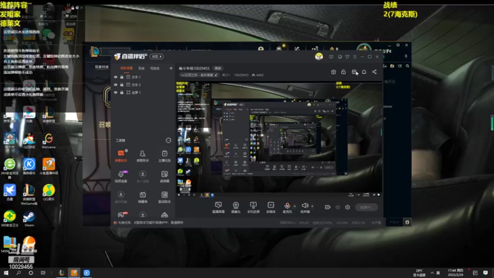Toggle lock on 全屏 1 layer

[x=122, y=92]
